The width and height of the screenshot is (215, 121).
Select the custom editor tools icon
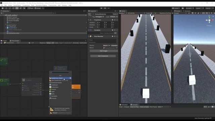[24, 8]
